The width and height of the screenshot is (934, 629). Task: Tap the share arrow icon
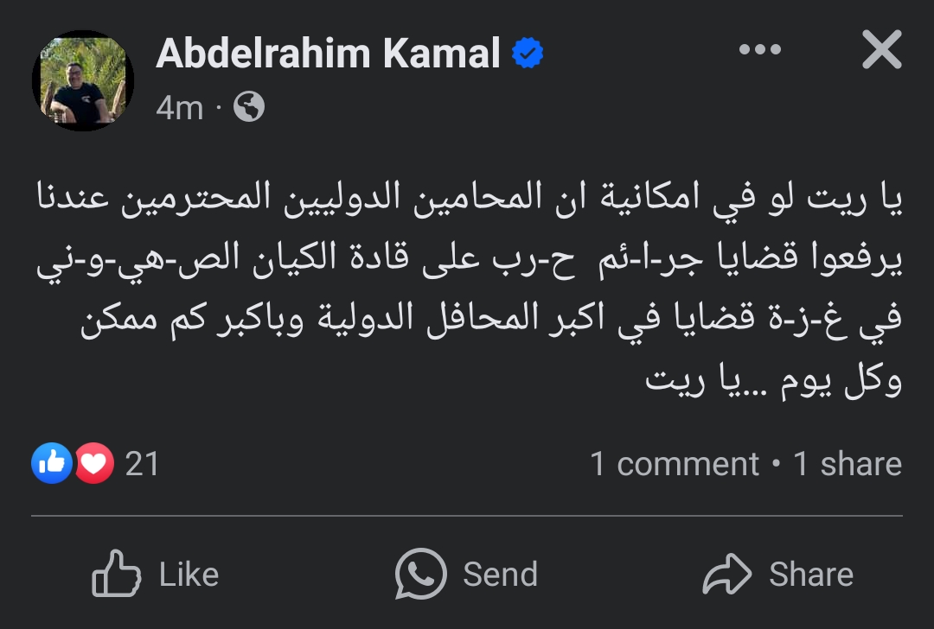tap(727, 575)
